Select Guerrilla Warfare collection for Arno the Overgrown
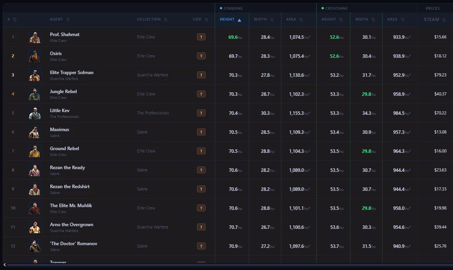 coord(152,227)
